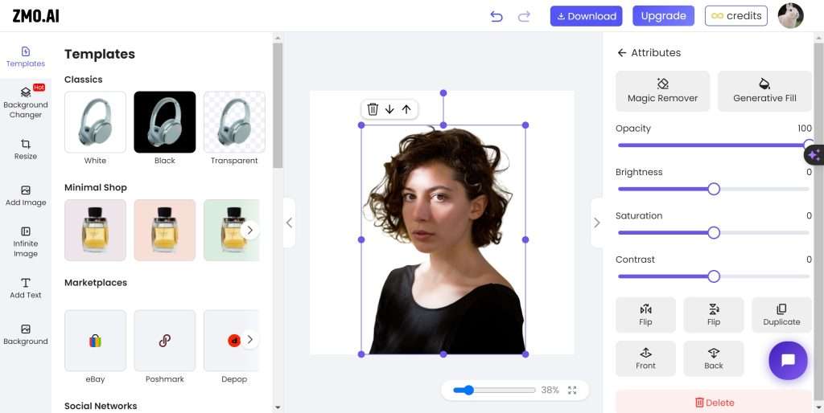824x413 pixels.
Task: Choose the White classic template
Action: 95,122
